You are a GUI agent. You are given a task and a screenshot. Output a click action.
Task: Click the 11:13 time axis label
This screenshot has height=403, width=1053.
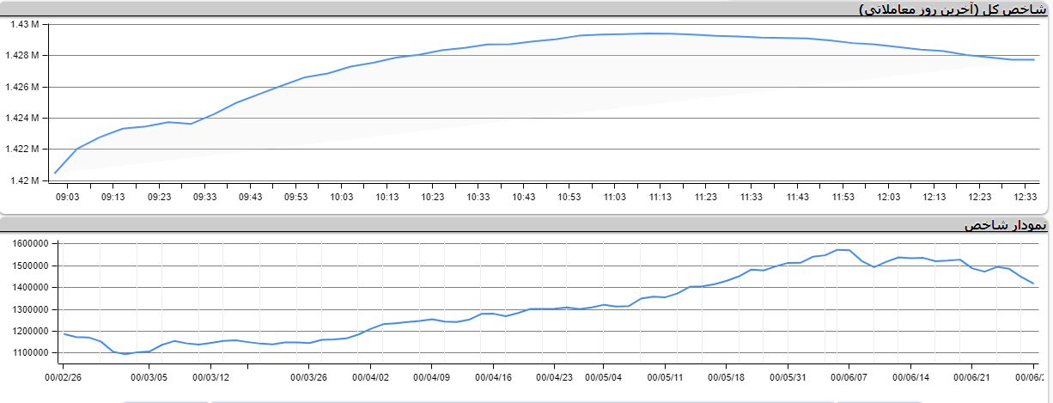(660, 198)
